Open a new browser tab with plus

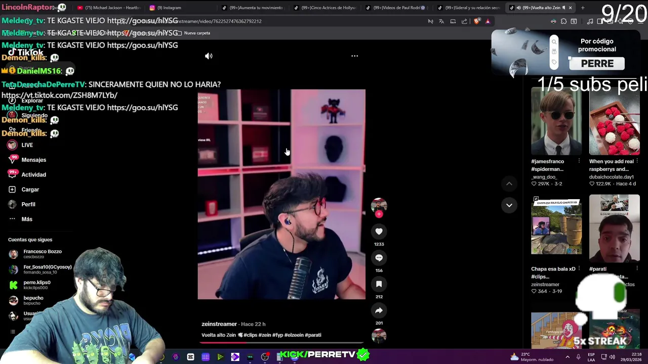coord(583,8)
